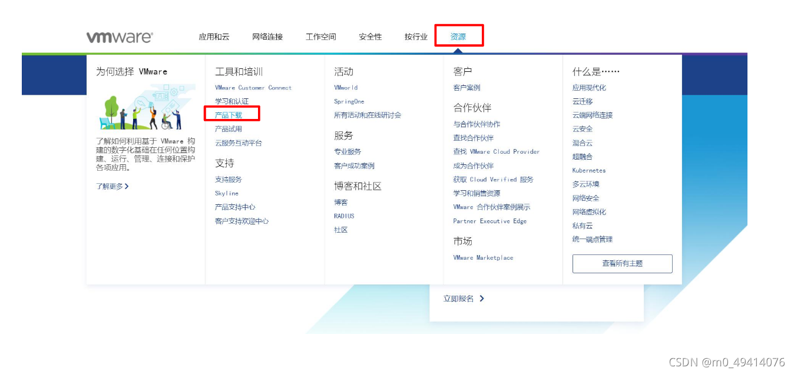
Task: Open 应用现代化 topic
Action: [x=589, y=88]
